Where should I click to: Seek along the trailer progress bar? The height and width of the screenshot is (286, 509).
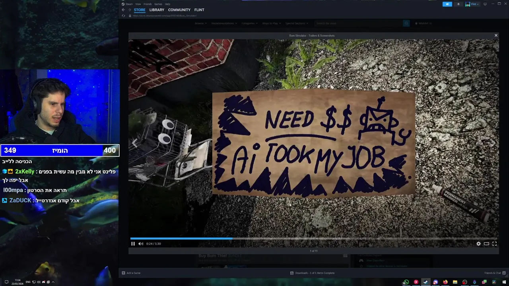[x=314, y=239]
